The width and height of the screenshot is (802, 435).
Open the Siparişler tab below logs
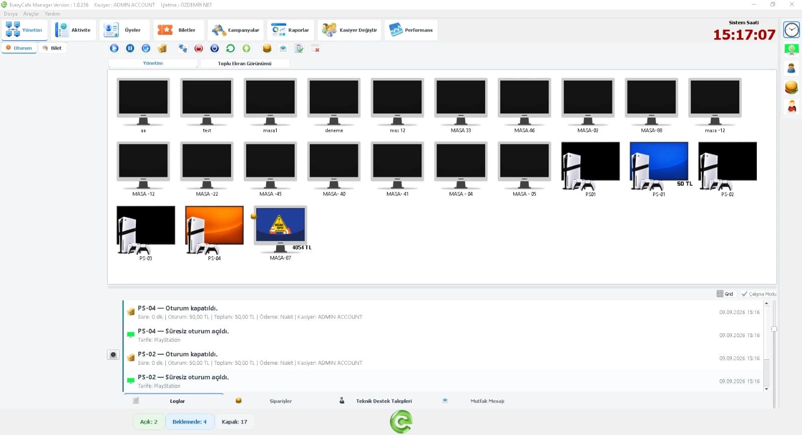click(x=280, y=401)
